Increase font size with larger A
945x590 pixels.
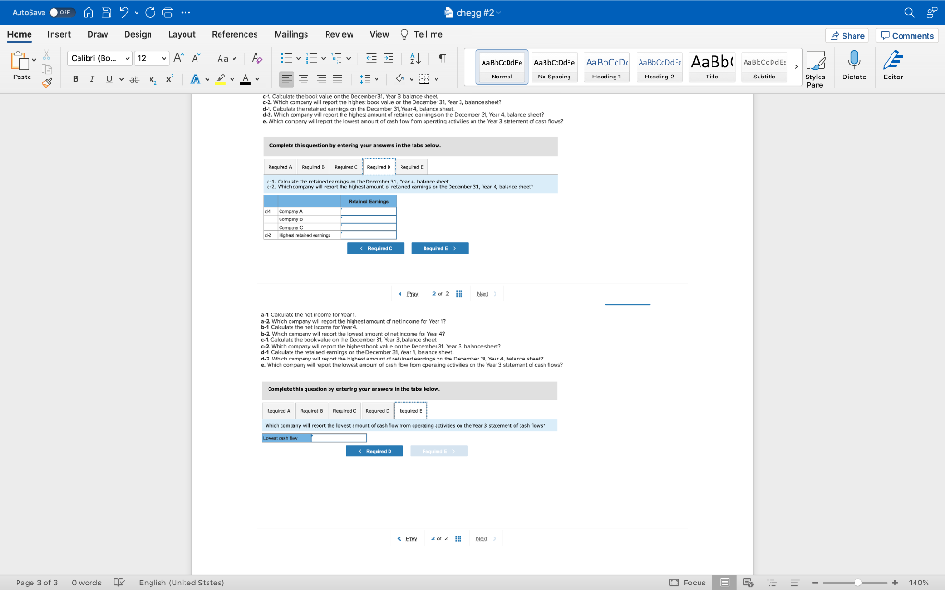click(178, 58)
